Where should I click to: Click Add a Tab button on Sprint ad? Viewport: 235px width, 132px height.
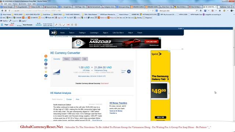point(160,117)
